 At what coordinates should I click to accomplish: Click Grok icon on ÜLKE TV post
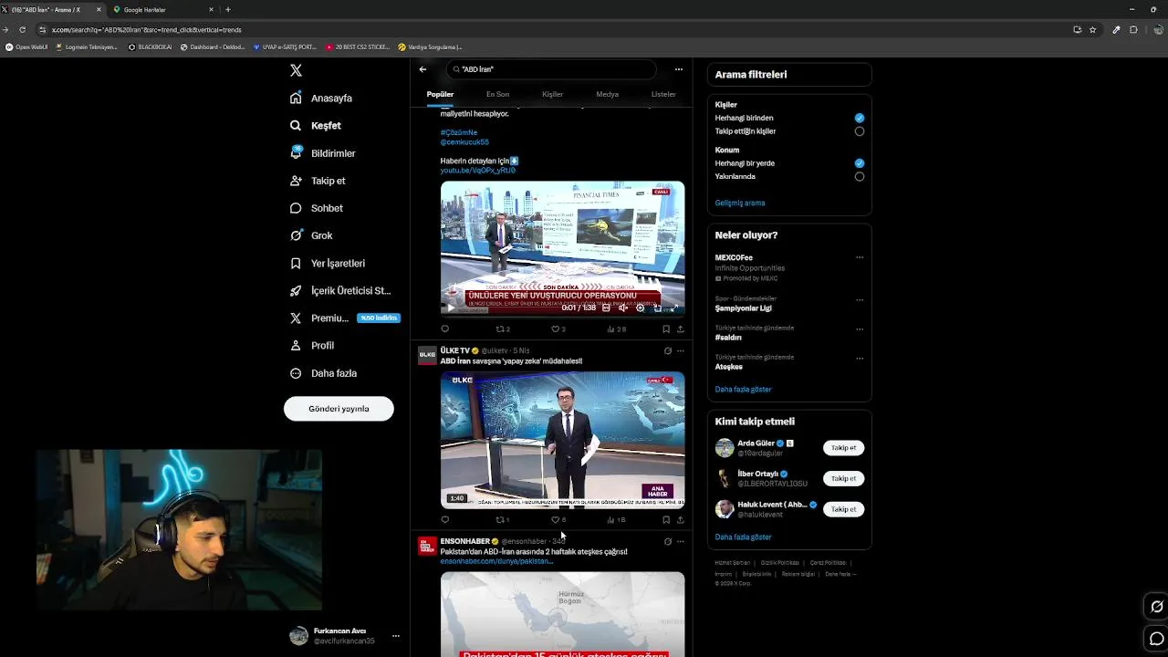tap(667, 350)
